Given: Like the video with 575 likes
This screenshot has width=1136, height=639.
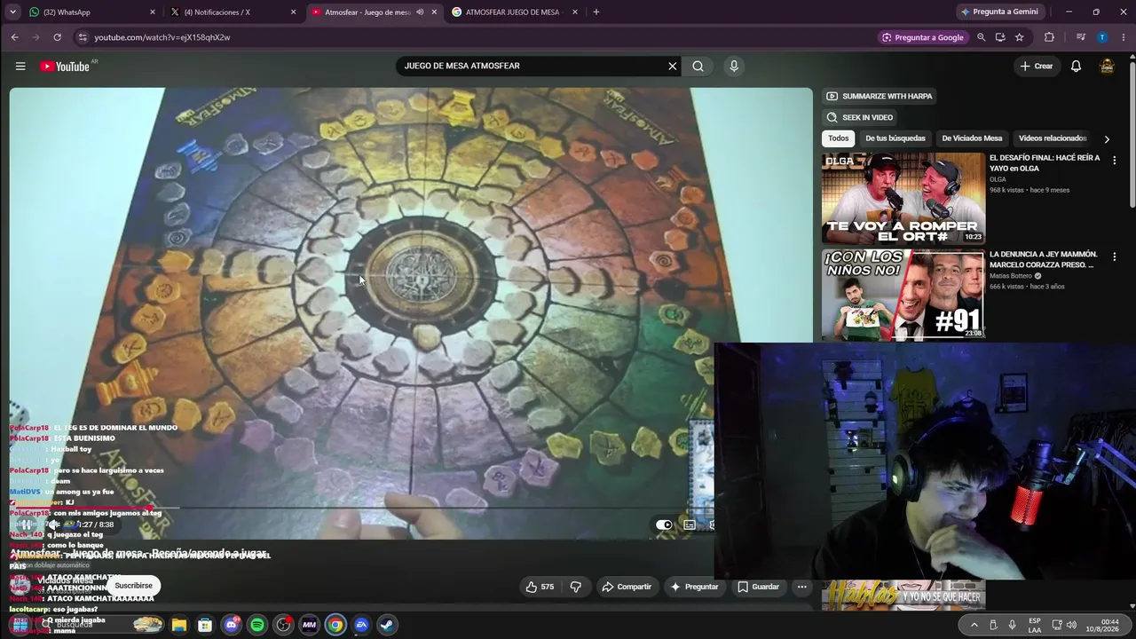Looking at the screenshot, I should [x=540, y=587].
